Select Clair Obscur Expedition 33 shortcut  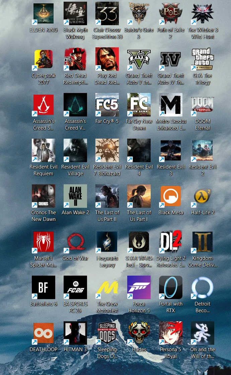click(x=107, y=13)
